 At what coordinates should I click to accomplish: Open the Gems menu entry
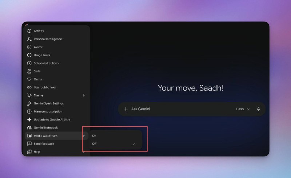[56, 79]
